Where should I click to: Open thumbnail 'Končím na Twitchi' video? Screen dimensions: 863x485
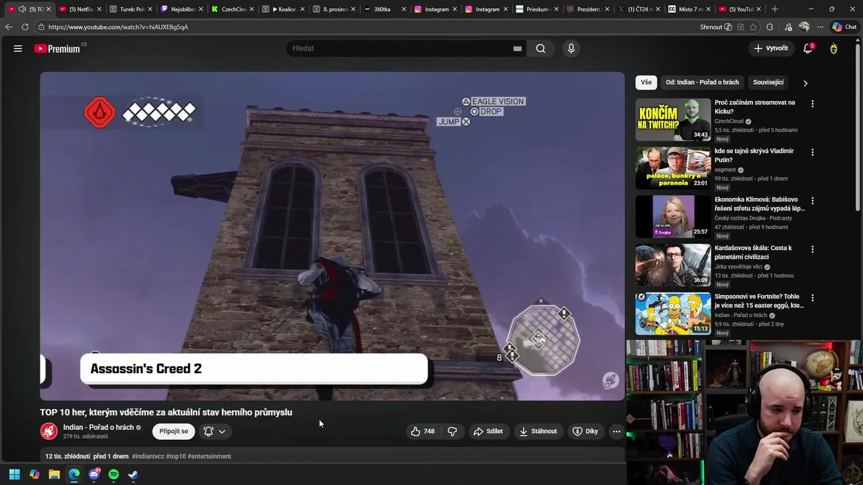pyautogui.click(x=673, y=119)
